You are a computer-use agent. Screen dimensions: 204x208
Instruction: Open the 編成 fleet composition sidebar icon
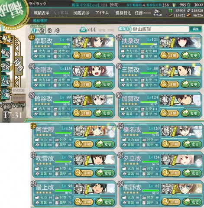click(6, 39)
